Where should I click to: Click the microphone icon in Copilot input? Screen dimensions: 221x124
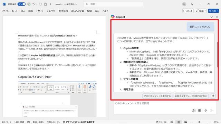pyautogui.click(x=206, y=111)
